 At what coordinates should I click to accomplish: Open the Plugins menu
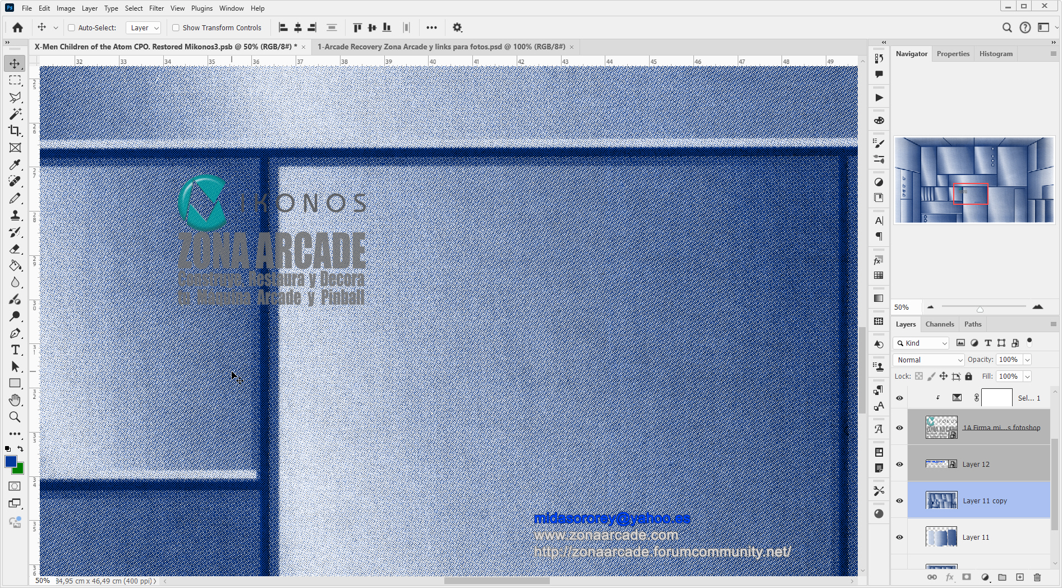pos(202,8)
